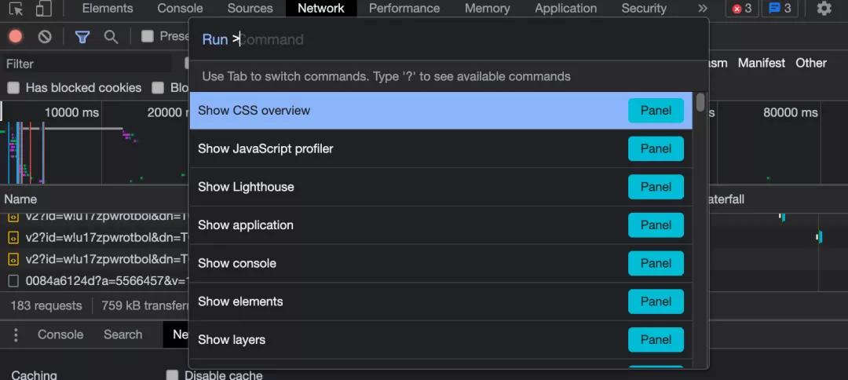Image resolution: width=848 pixels, height=380 pixels.
Task: Run the Show elements command
Action: pos(440,301)
